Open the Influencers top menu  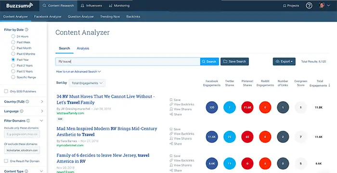91,6
